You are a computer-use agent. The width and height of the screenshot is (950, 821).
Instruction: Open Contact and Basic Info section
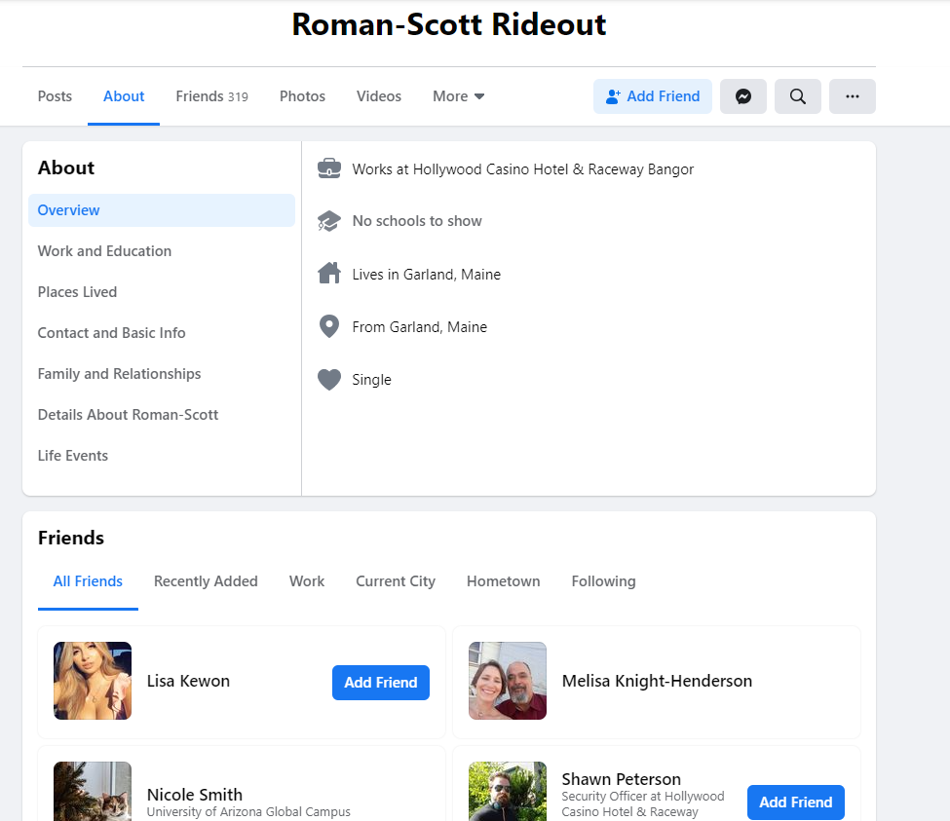tap(111, 332)
